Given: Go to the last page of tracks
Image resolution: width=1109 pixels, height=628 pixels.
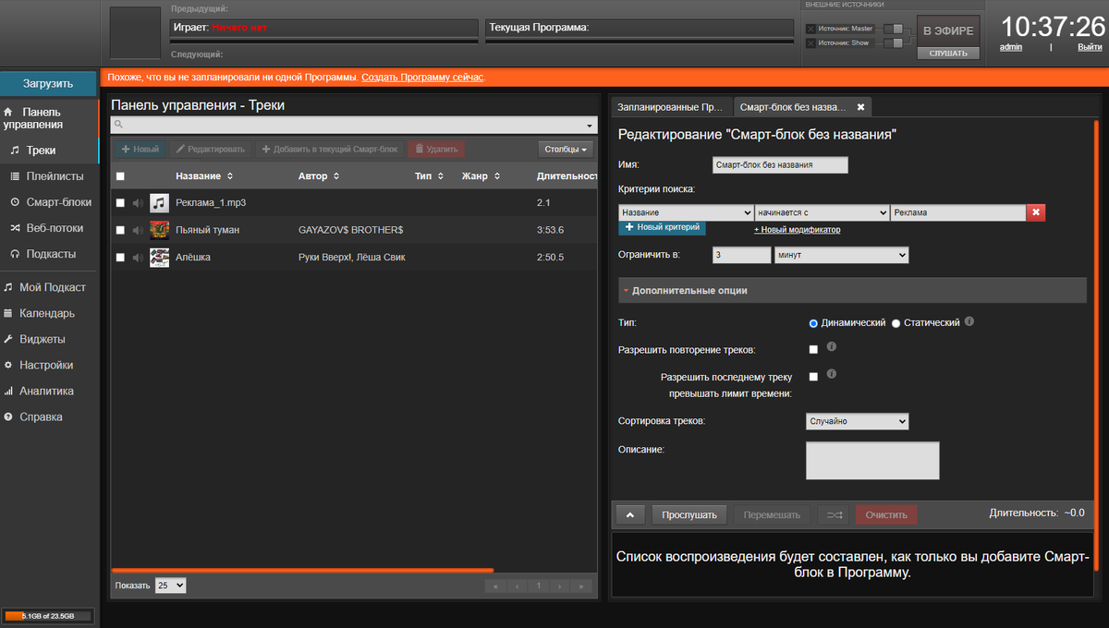Looking at the screenshot, I should click(x=580, y=586).
